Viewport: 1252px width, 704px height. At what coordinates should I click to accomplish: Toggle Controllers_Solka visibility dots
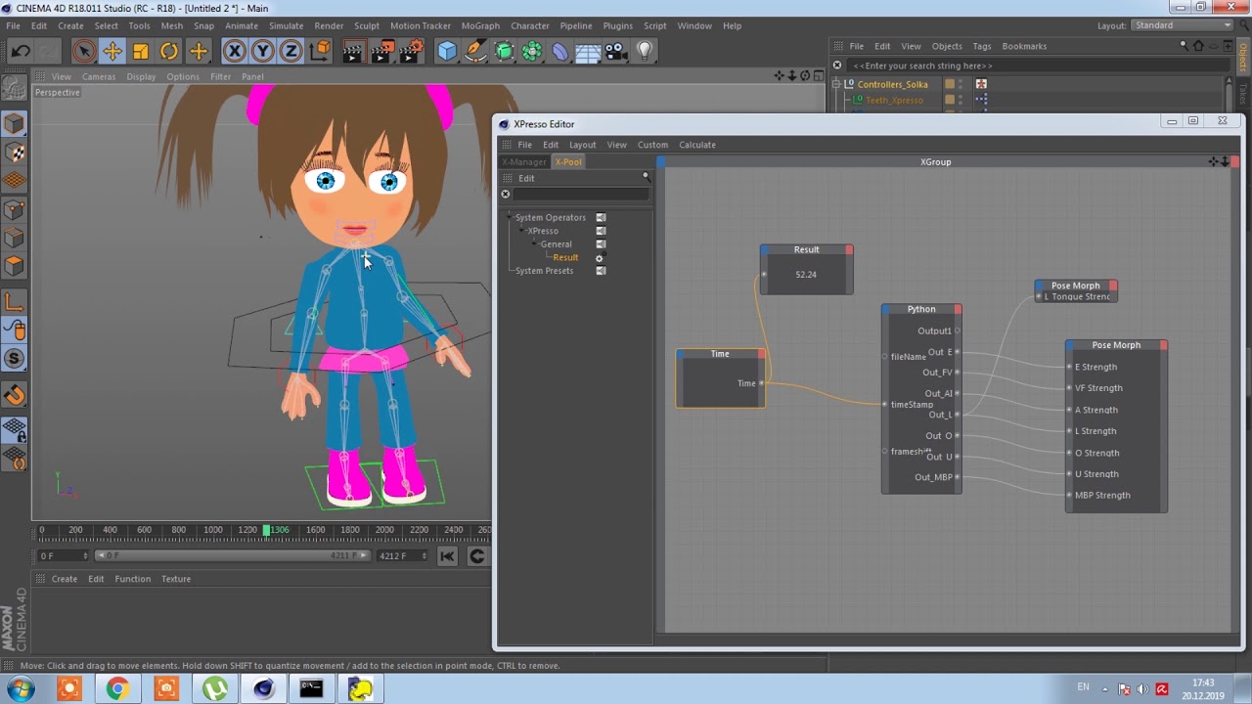click(x=961, y=84)
